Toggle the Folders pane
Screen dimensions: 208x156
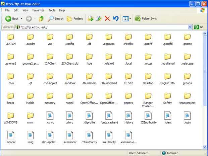(75, 18)
